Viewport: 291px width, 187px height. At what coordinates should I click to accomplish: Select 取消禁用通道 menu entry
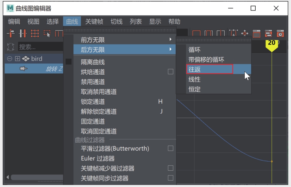124,92
